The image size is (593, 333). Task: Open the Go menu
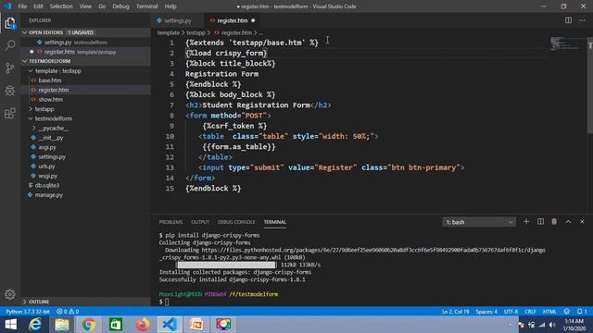[x=102, y=6]
